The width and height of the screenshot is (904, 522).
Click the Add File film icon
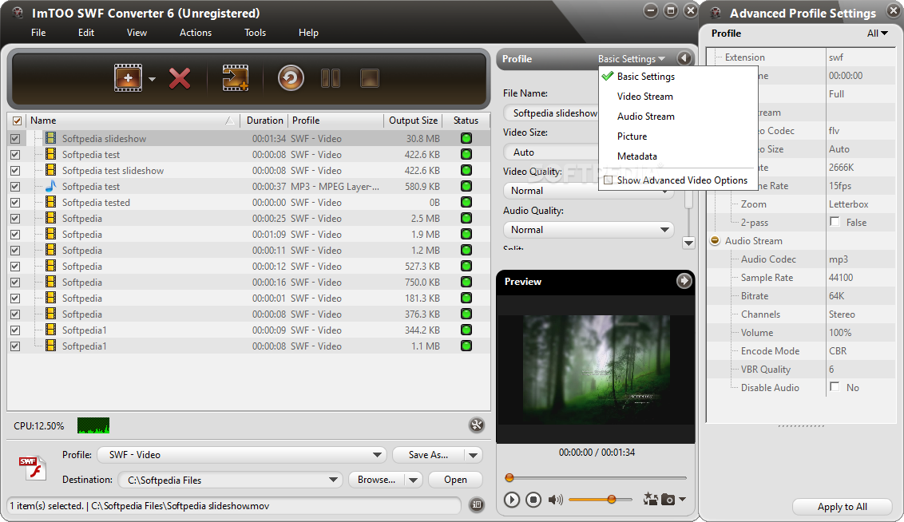128,78
